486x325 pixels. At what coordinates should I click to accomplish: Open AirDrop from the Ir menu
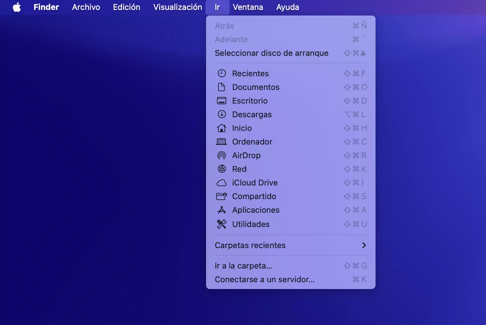point(291,155)
